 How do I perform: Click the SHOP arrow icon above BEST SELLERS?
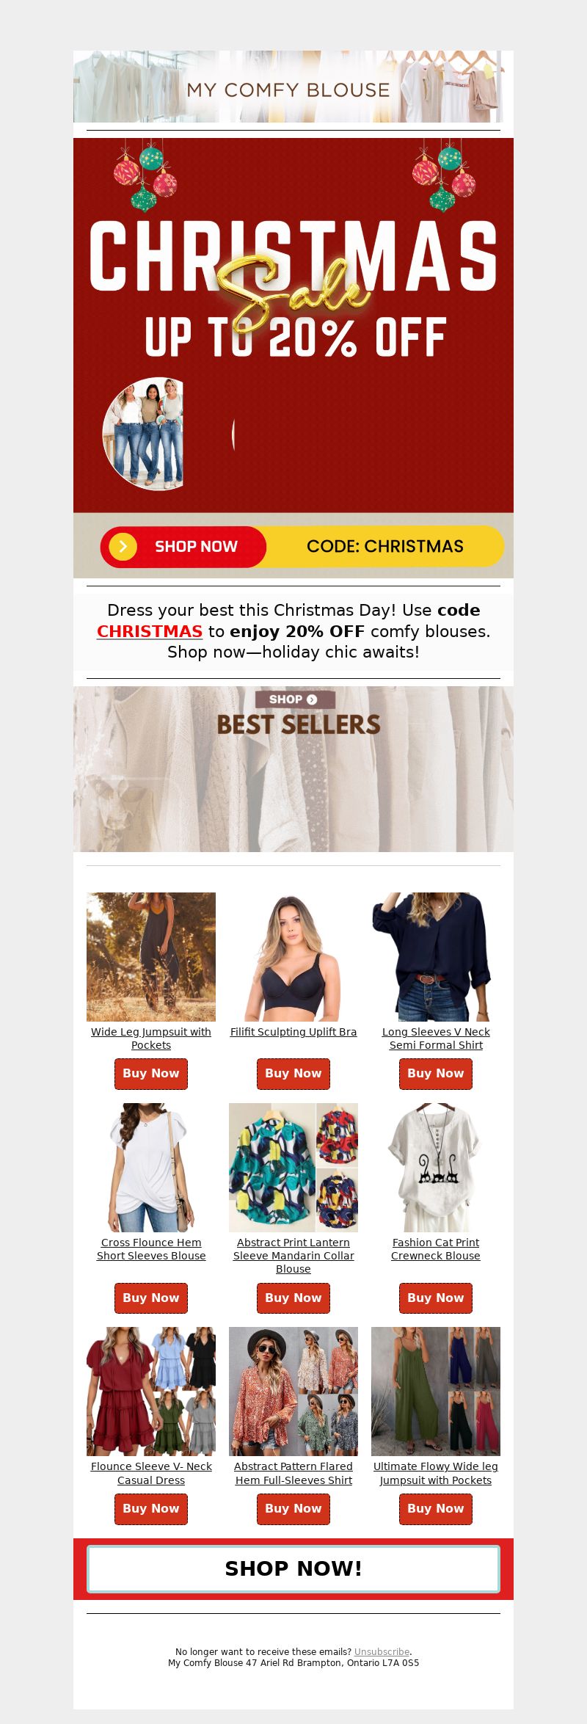312,699
